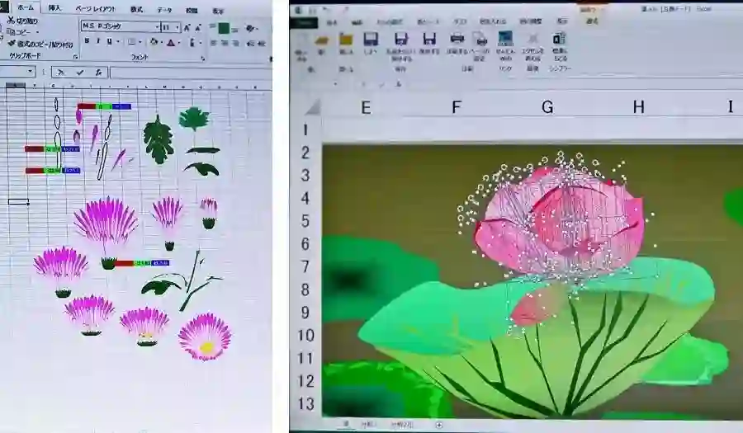Expand the font color dropdown arrow
743x433 pixels.
tap(180, 43)
